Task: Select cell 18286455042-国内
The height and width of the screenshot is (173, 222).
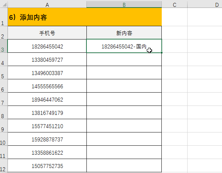Action: 124,46
